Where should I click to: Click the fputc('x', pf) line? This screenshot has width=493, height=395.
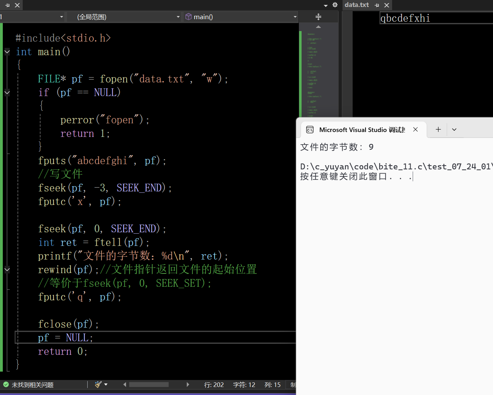(80, 202)
